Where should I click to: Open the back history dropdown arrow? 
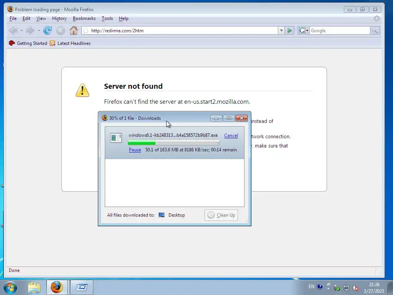pos(21,31)
